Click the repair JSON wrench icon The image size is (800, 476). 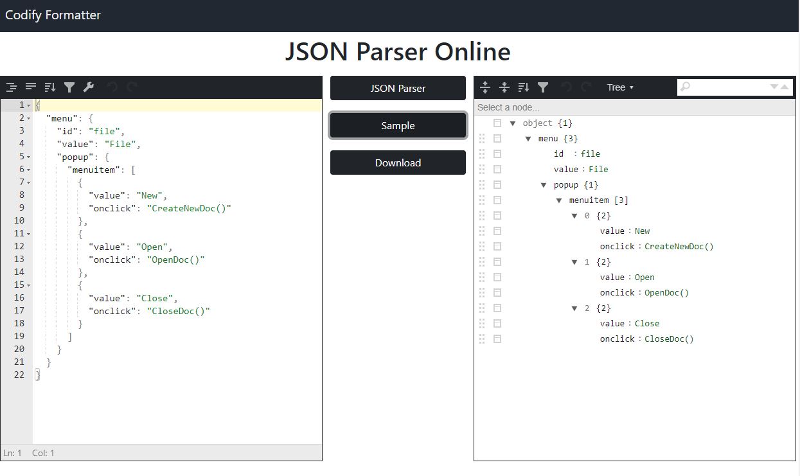coord(88,87)
